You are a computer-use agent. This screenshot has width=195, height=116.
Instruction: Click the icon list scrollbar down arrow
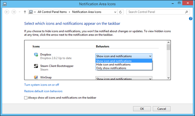coord(168,78)
